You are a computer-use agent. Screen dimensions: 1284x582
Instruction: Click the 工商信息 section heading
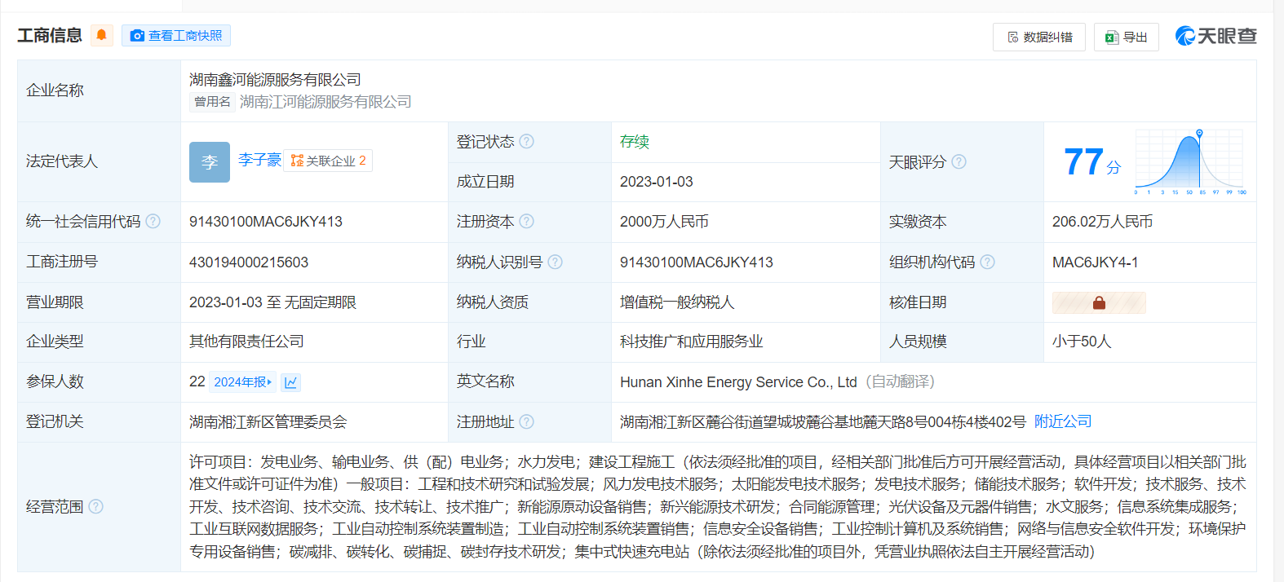pyautogui.click(x=50, y=35)
